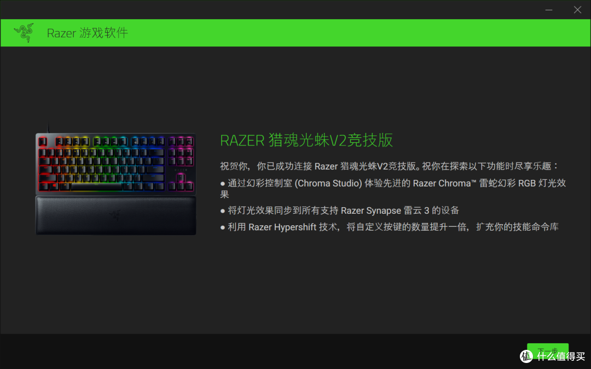The image size is (591, 369).
Task: Click the Razer Synapse 雷云 3 bullet line
Action: [340, 210]
